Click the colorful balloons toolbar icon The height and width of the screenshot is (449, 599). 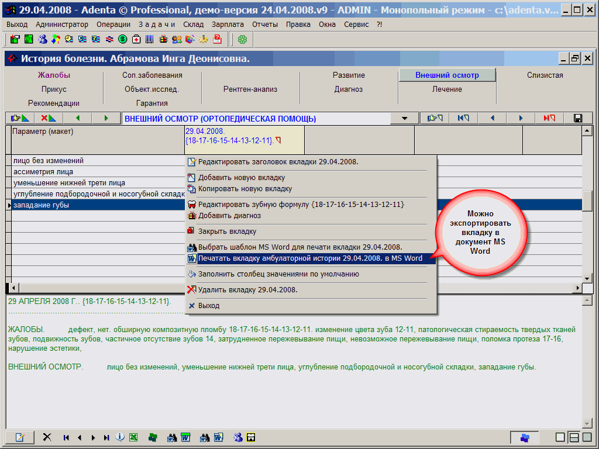pos(56,39)
